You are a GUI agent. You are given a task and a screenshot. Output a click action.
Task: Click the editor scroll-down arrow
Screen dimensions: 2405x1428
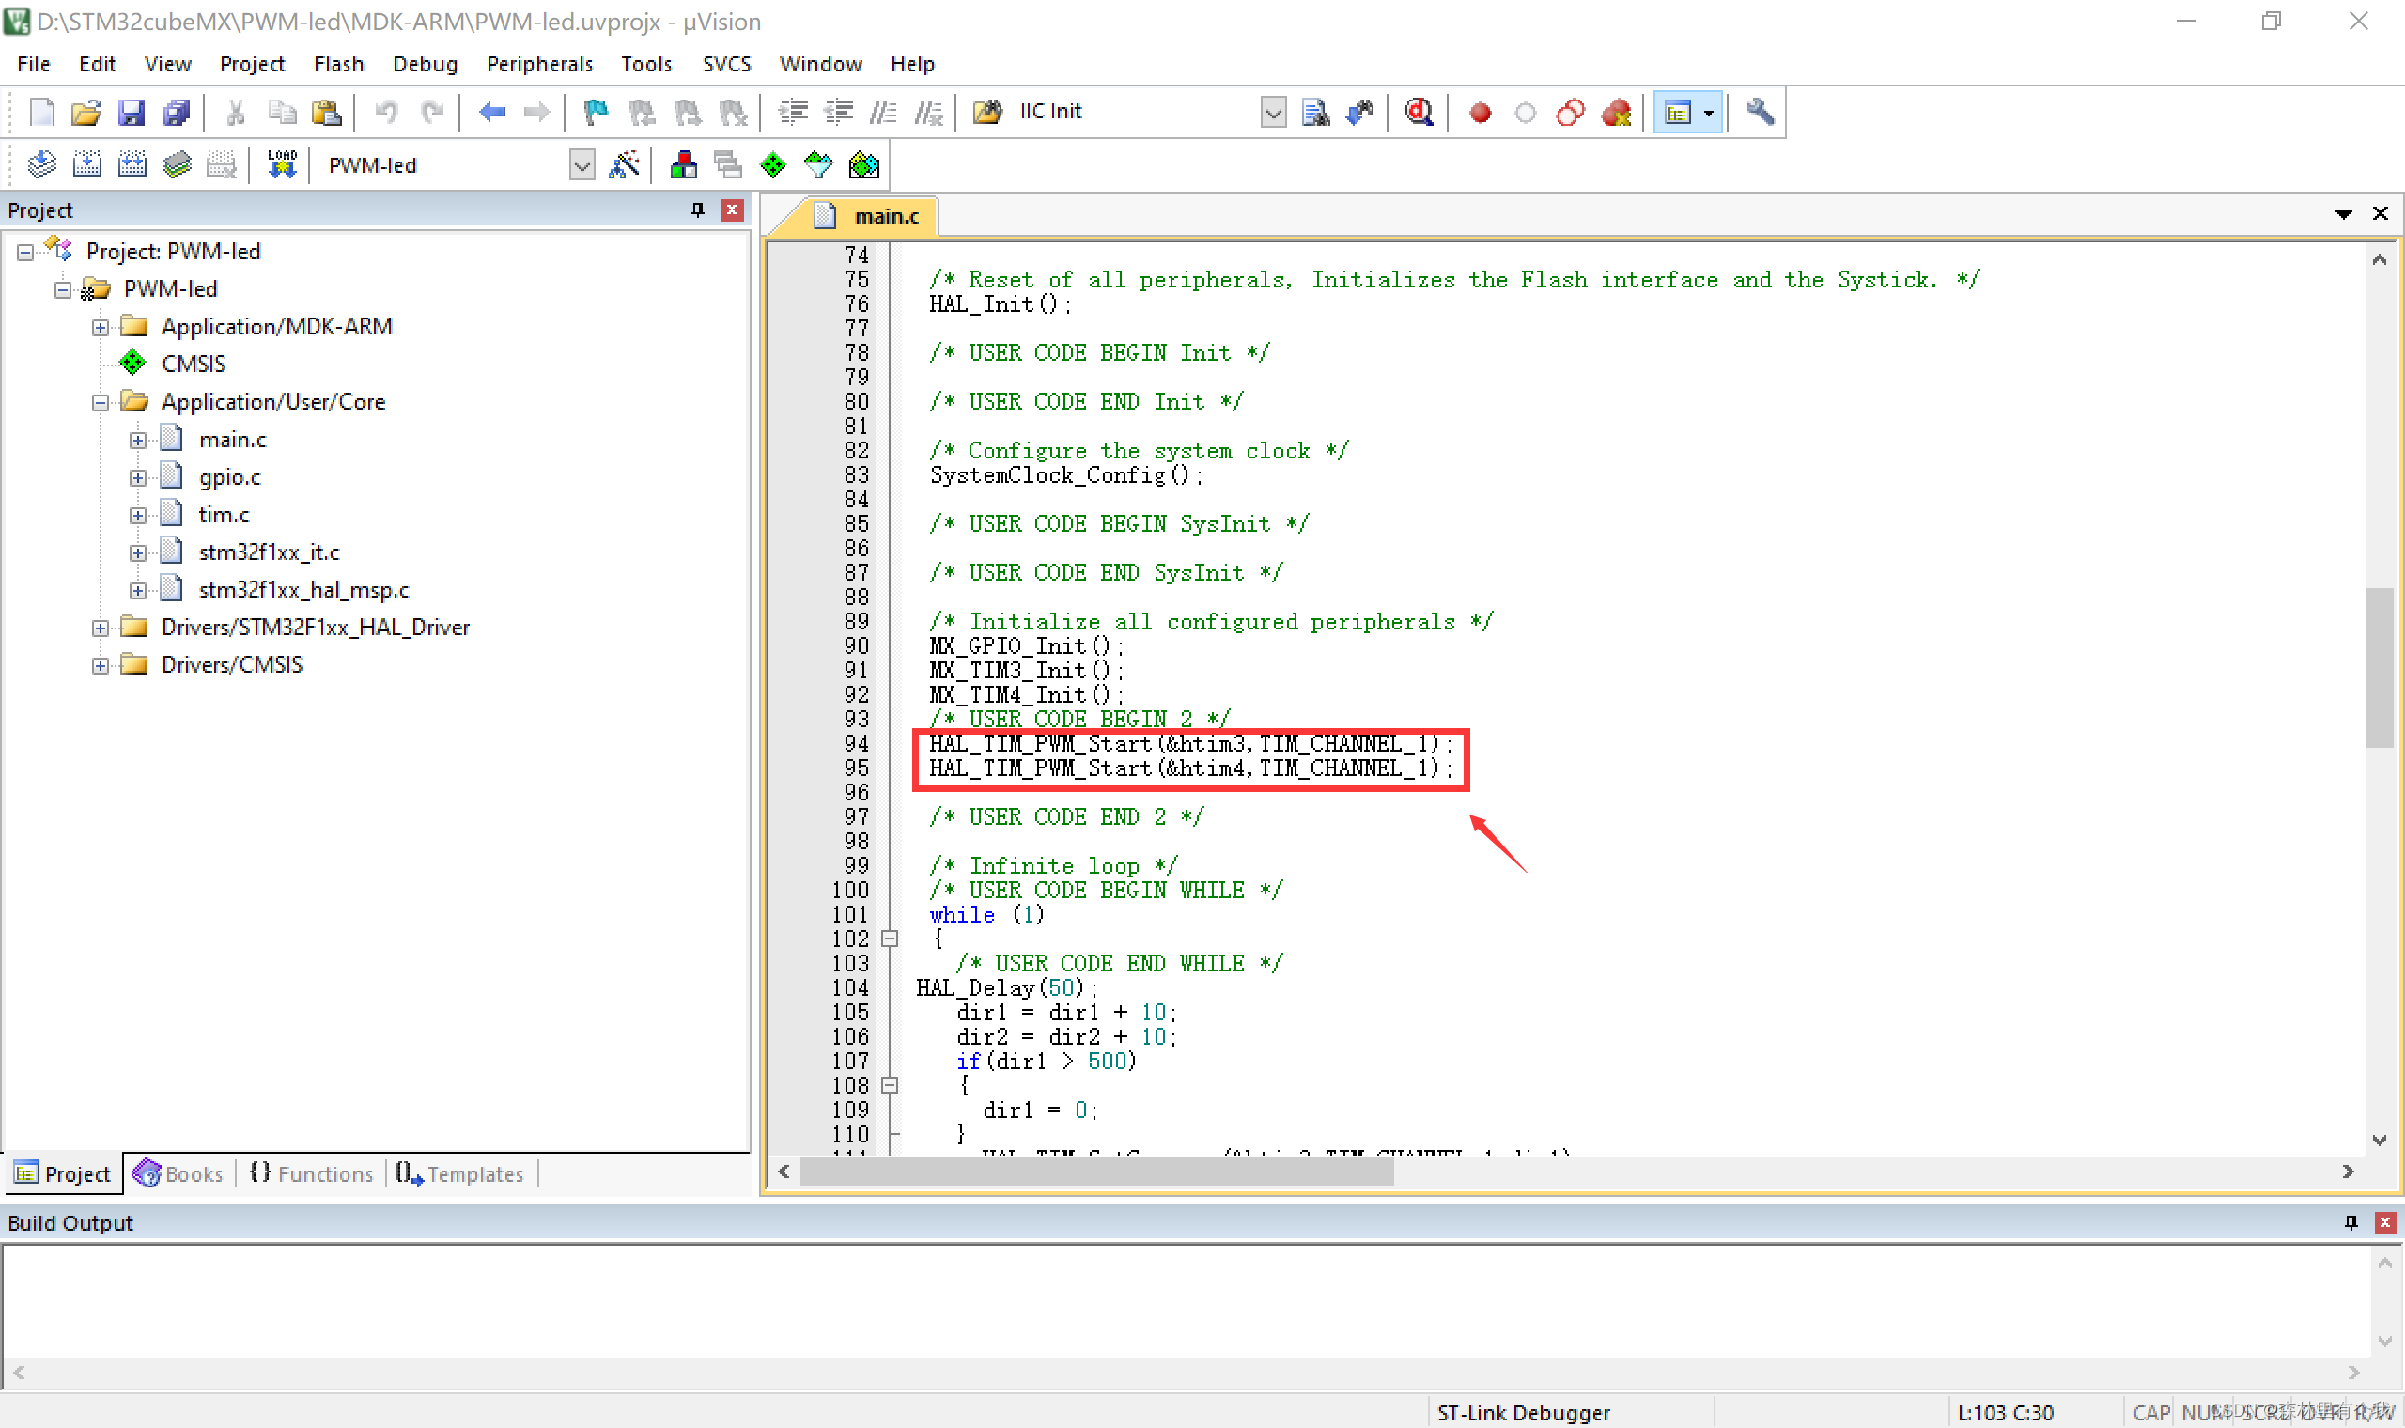[2378, 1141]
